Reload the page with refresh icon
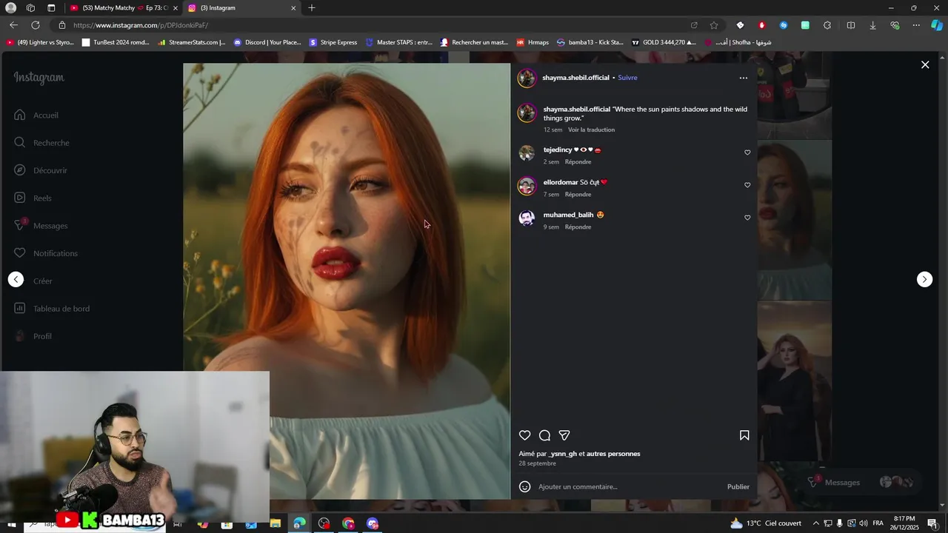 (x=35, y=25)
